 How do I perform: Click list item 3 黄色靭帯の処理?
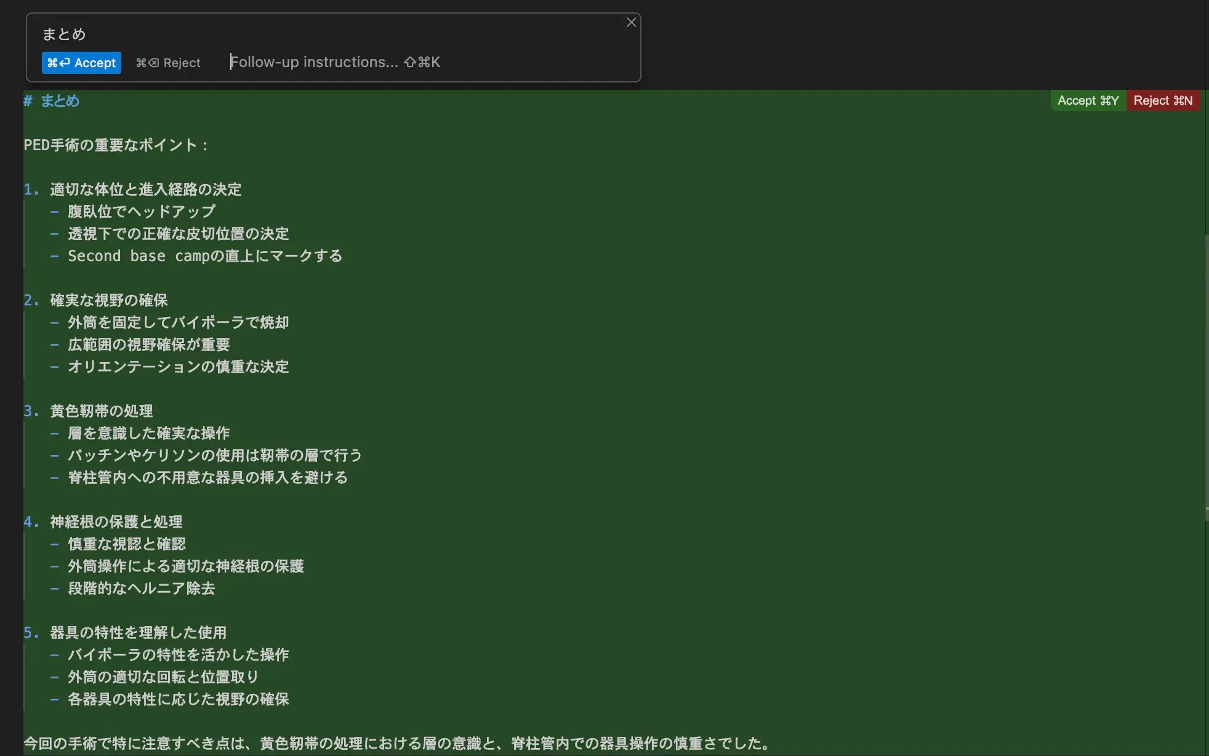coord(101,411)
